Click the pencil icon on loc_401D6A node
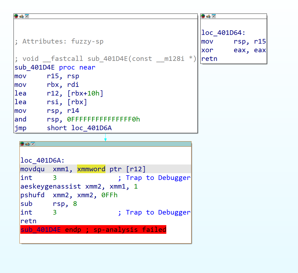Screen dimensions: 298x273 (x=27, y=144)
